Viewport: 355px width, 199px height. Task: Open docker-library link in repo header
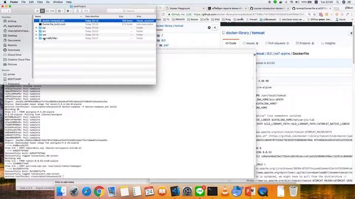237,33
